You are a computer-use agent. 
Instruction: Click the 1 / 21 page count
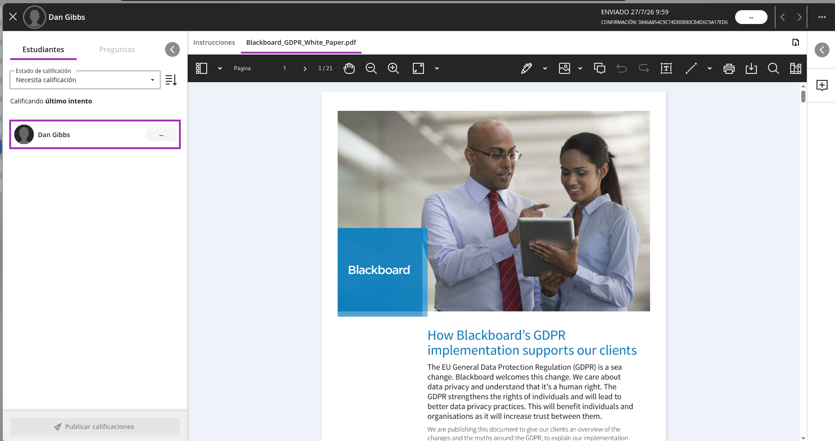[x=325, y=68]
